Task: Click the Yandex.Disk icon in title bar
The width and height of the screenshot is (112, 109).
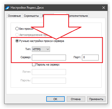Action: (x=7, y=8)
